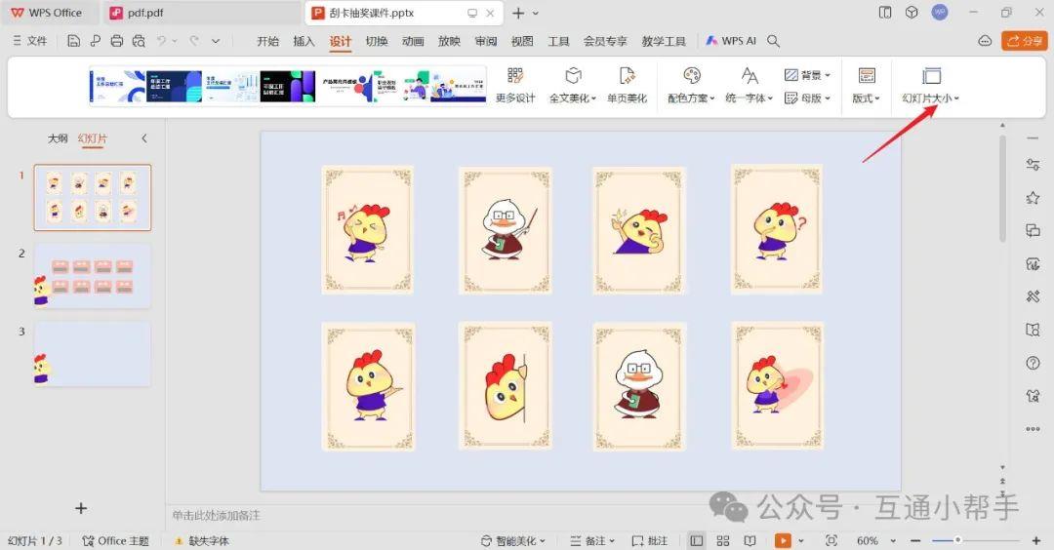1054x550 pixels.
Task: Open the 插入 ribbon tab
Action: click(x=304, y=41)
